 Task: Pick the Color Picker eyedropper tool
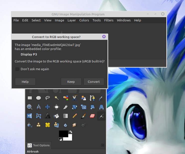[x=101, y=98]
